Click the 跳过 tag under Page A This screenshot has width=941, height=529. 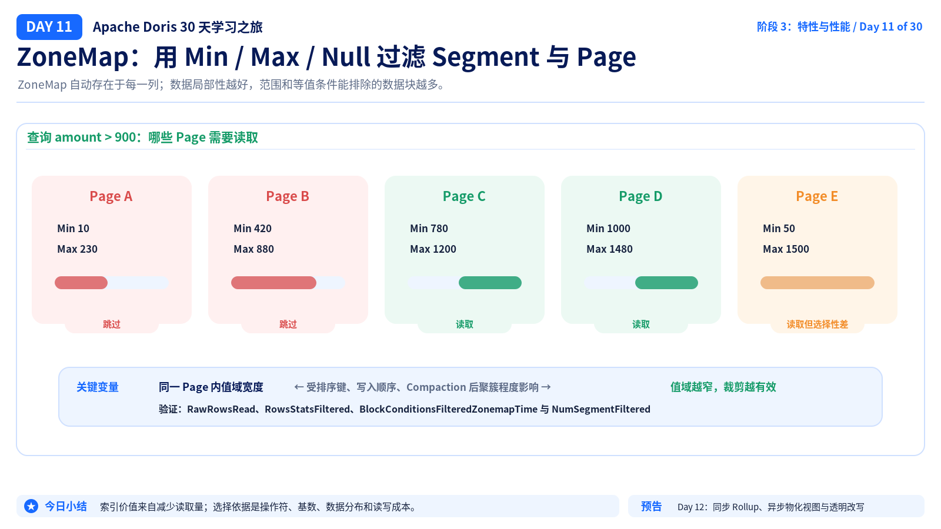coord(112,324)
